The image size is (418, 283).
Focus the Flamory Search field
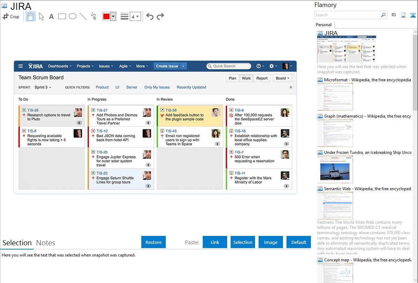[x=348, y=15]
